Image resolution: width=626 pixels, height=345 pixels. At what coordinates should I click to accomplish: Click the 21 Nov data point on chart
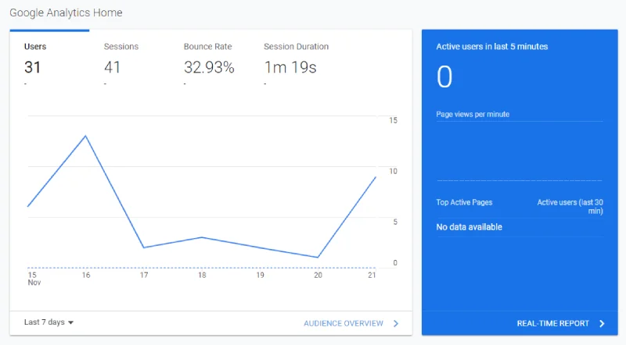click(x=376, y=177)
